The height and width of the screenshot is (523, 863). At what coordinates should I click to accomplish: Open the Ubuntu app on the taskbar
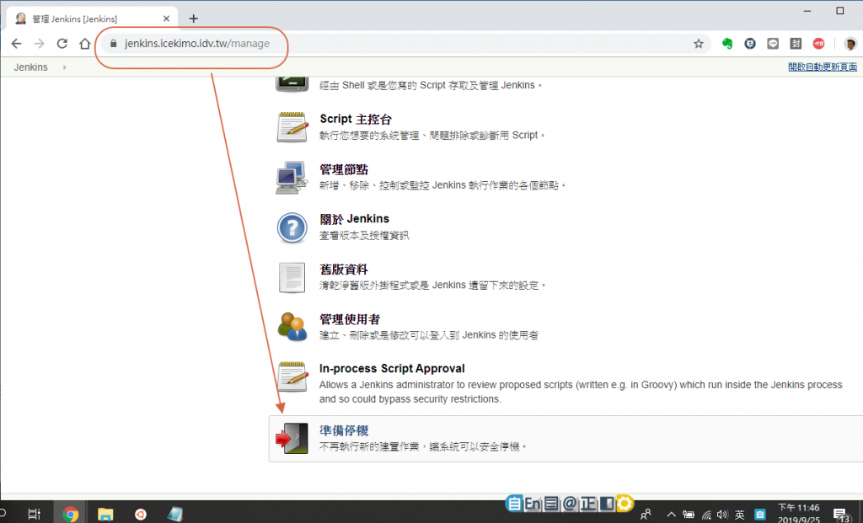(x=141, y=514)
